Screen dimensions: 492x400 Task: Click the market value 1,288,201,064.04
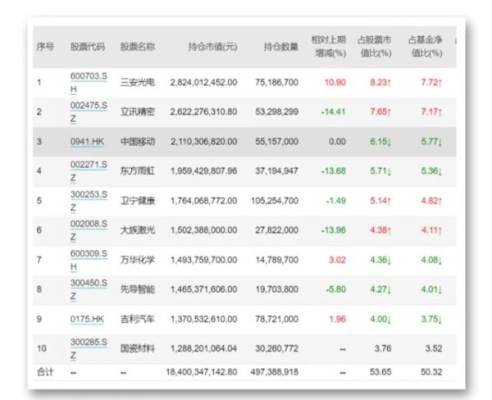coord(203,348)
